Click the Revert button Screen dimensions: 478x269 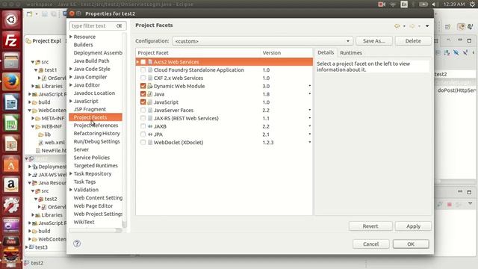click(x=370, y=226)
